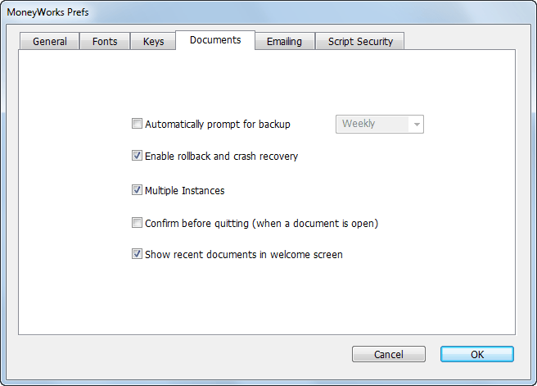Click the Show recent documents label text
This screenshot has height=386, width=537.
(243, 255)
